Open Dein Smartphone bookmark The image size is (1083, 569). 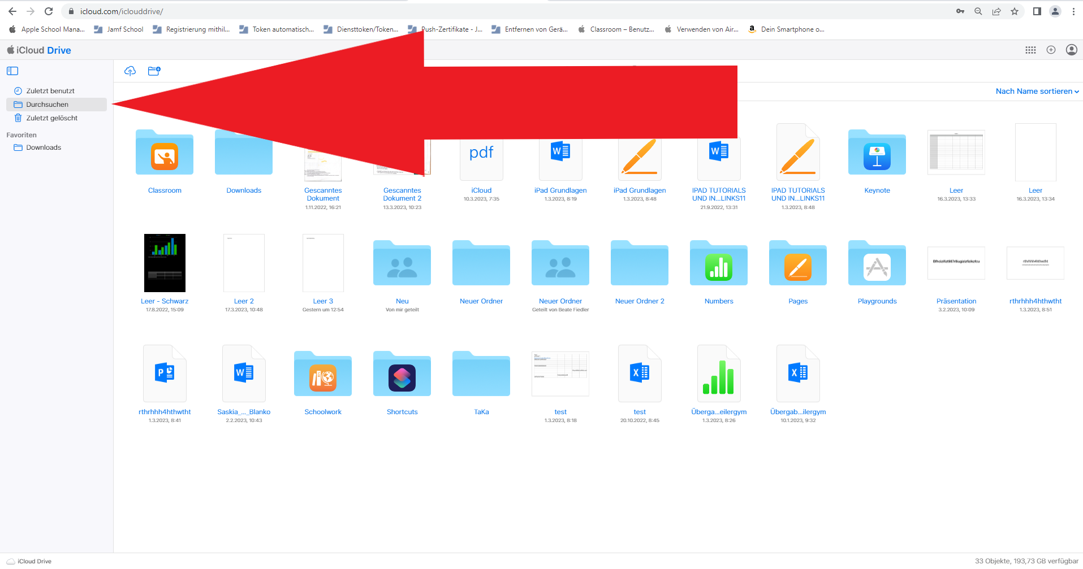[786, 29]
